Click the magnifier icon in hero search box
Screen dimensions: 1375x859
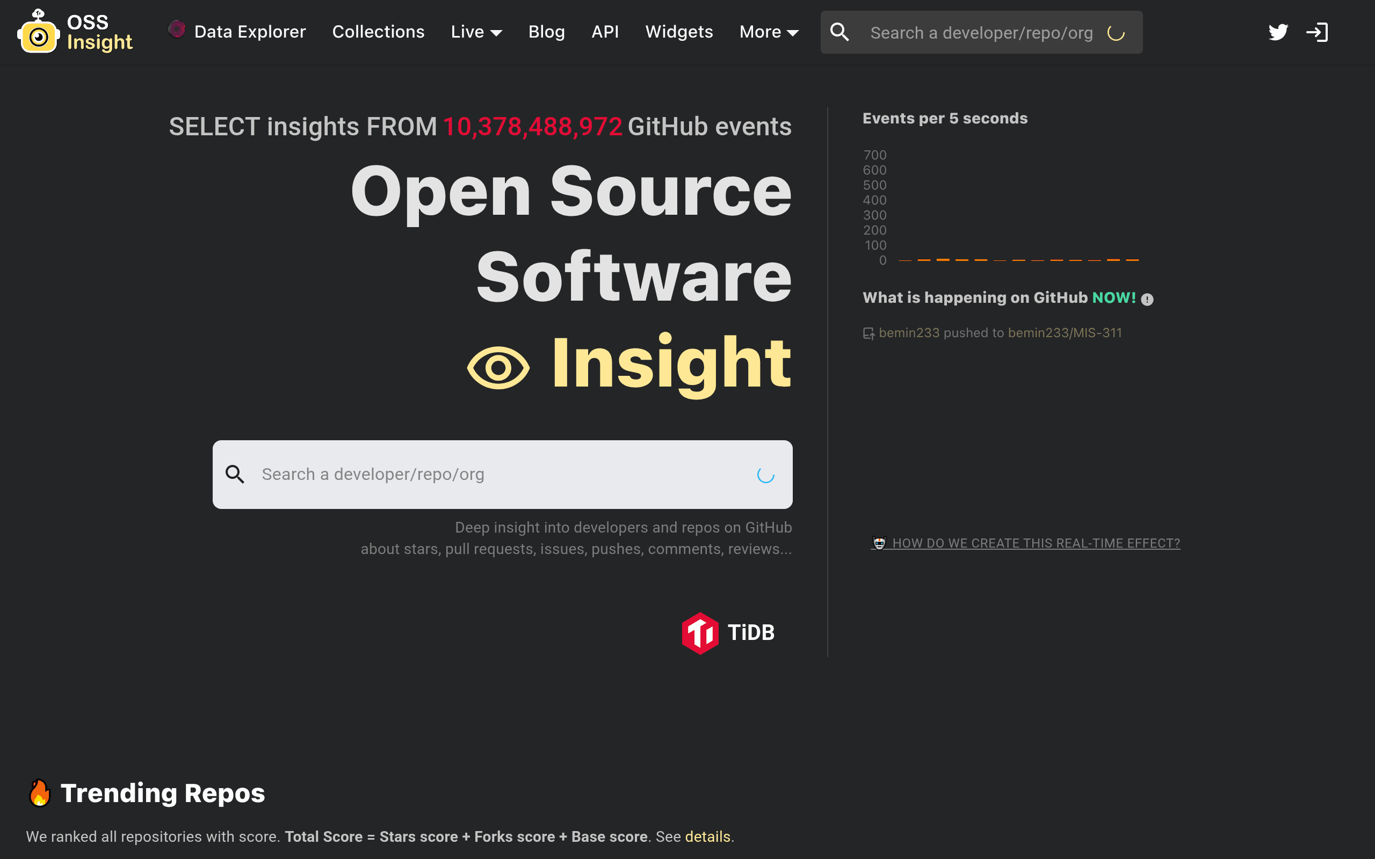click(x=235, y=475)
